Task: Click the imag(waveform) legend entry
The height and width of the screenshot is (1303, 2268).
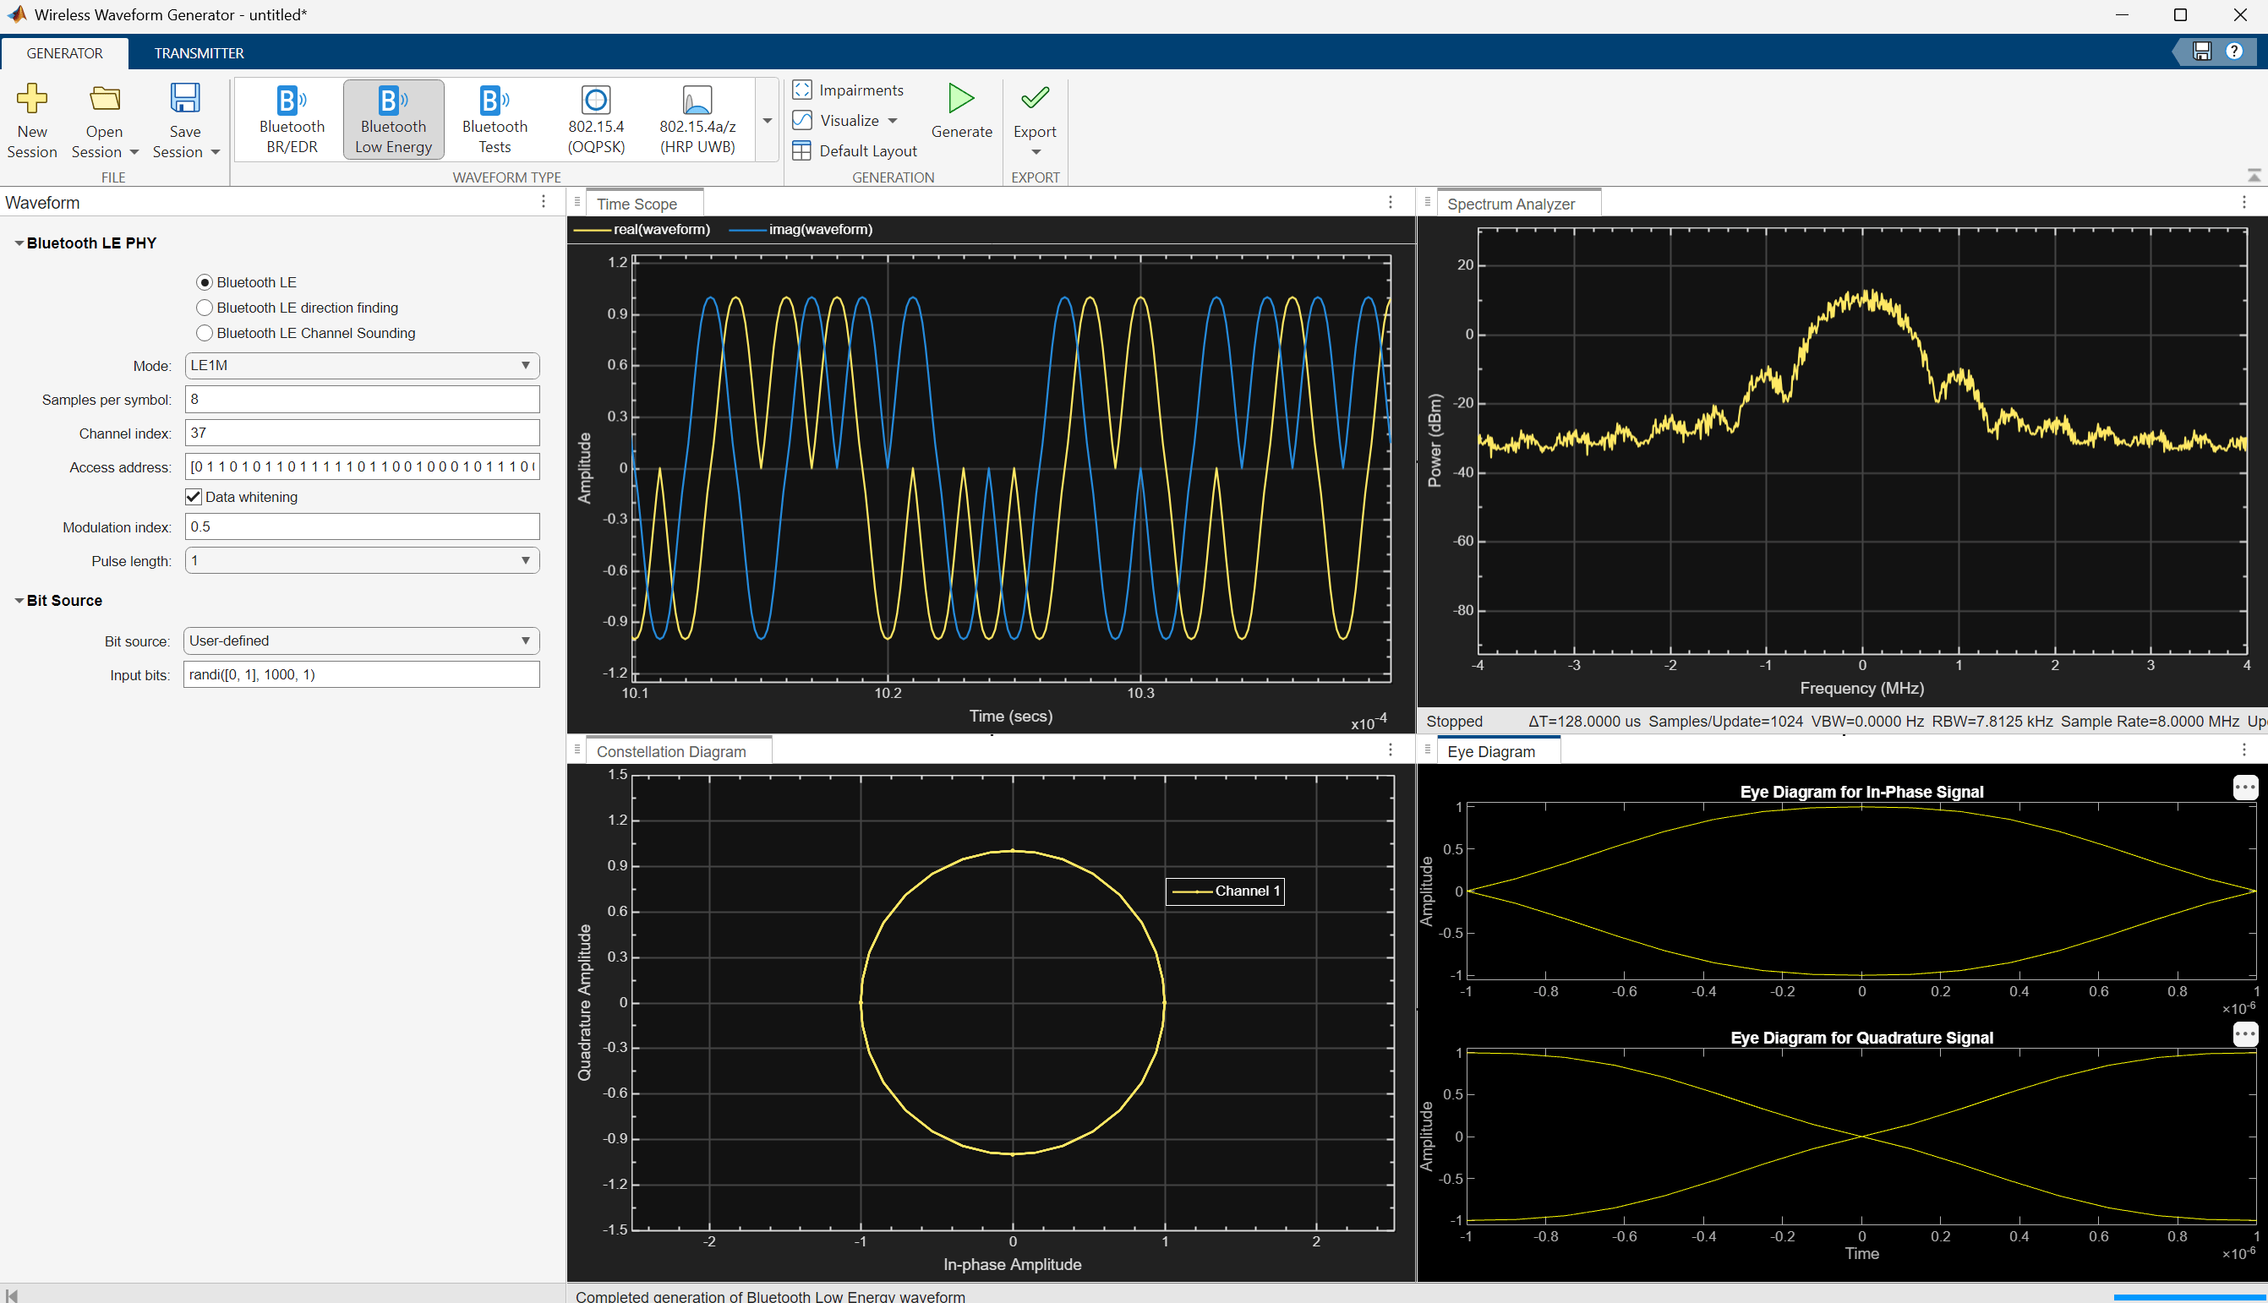Action: click(801, 230)
